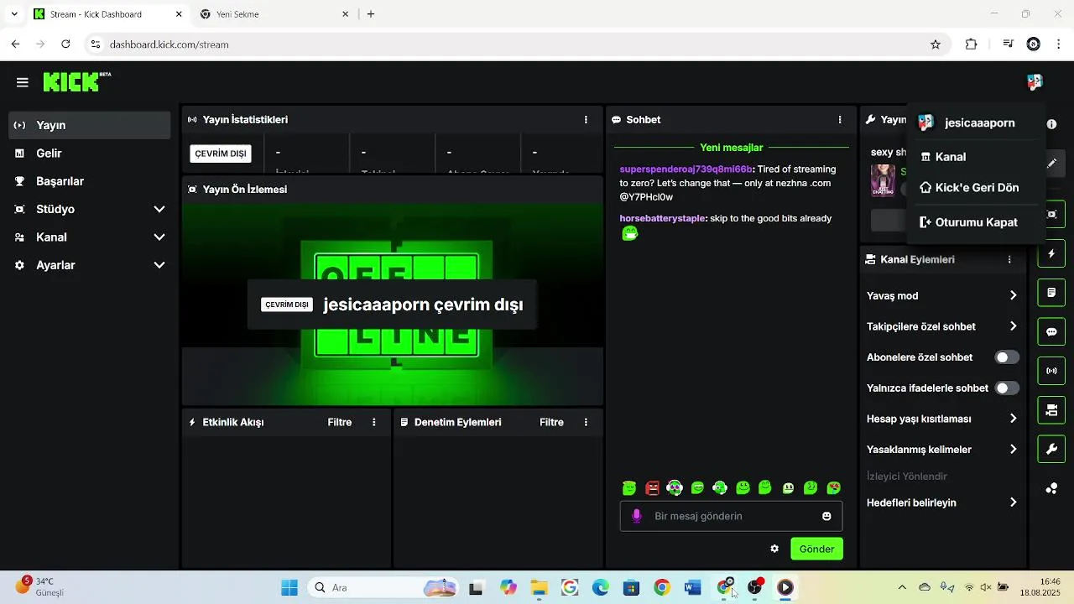The image size is (1074, 604).
Task: Click the broadcast signal icon in the right rail
Action: click(1052, 371)
